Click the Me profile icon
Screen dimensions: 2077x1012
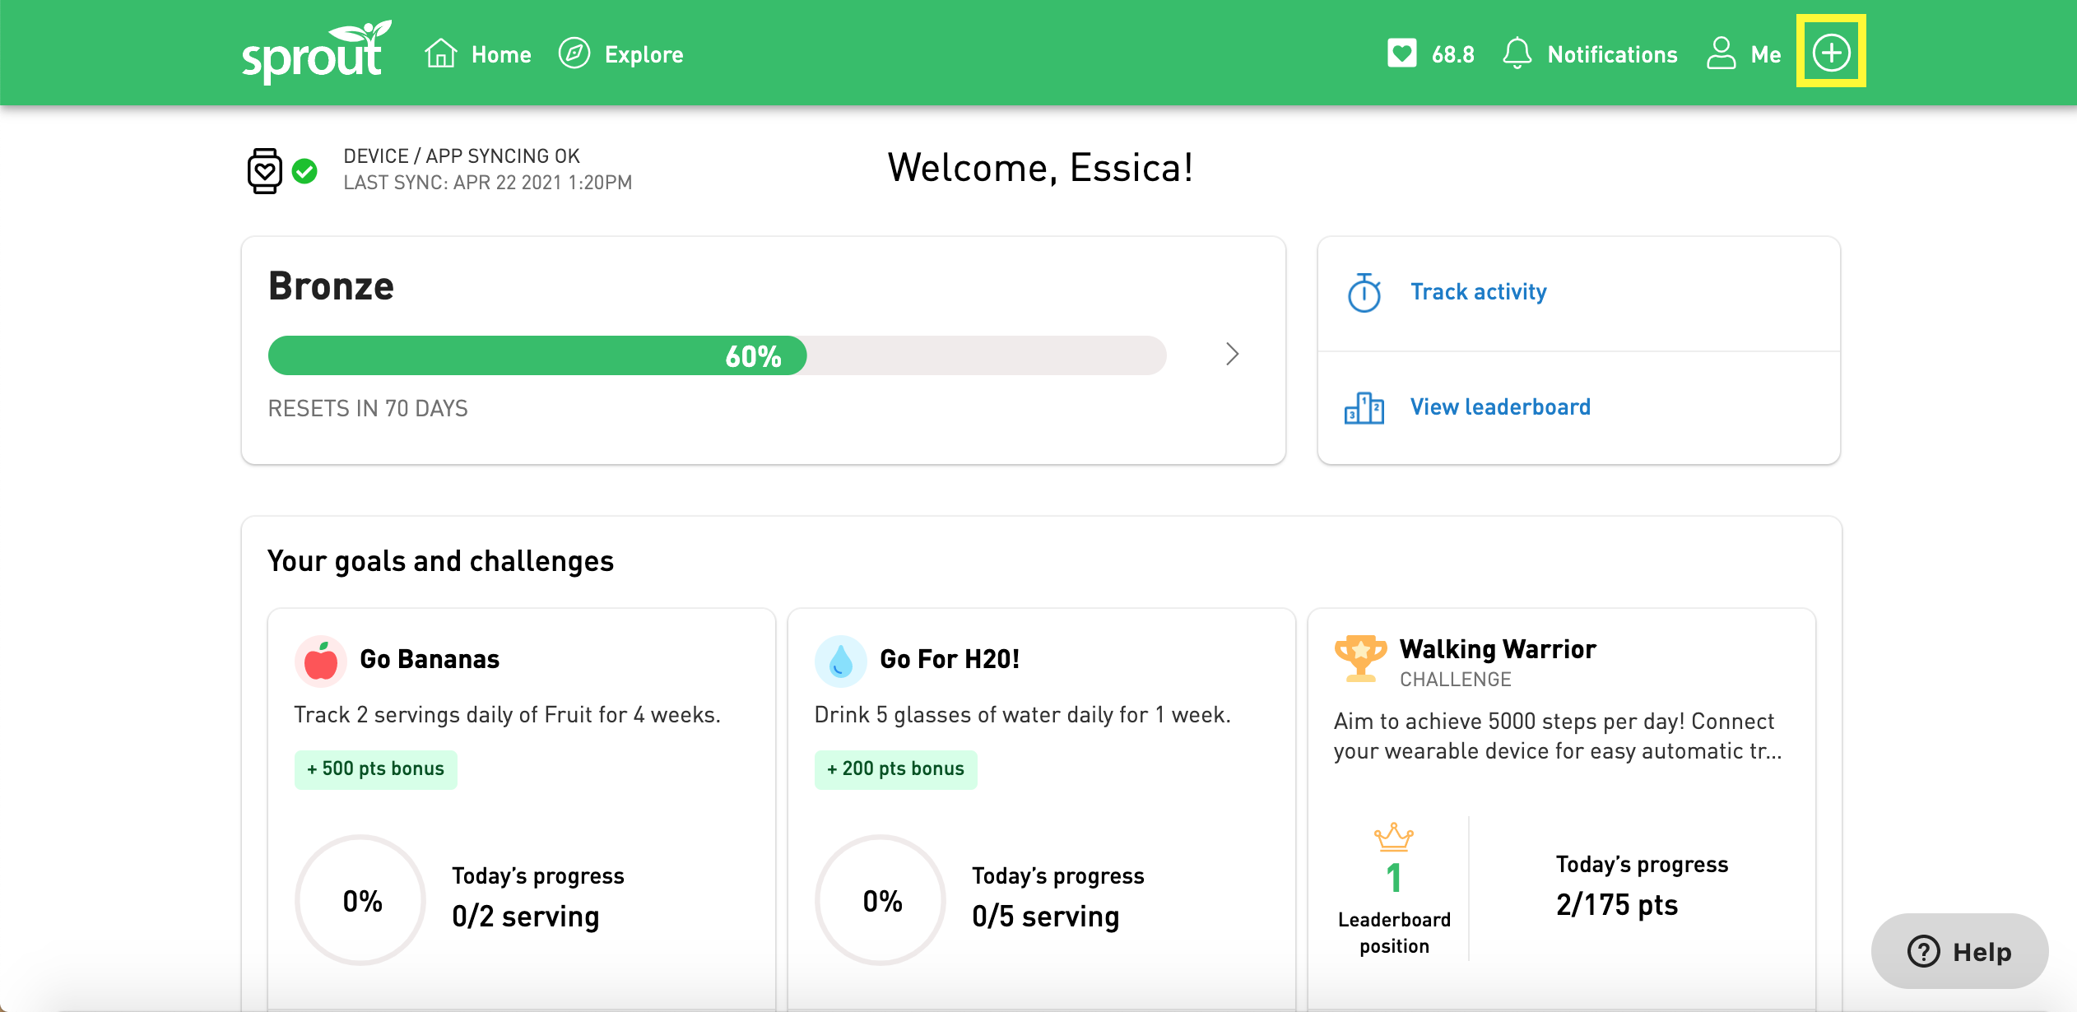pyautogui.click(x=1721, y=53)
